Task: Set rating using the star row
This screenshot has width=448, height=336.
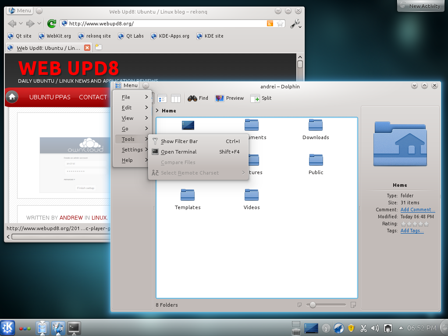Action: coord(415,224)
